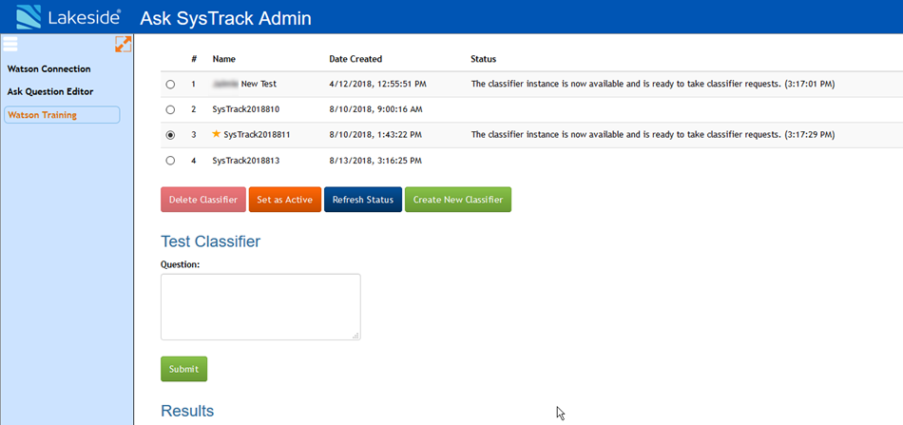
Task: Click the date '8/13/2018, 3:16:25 PM'
Action: (x=375, y=161)
